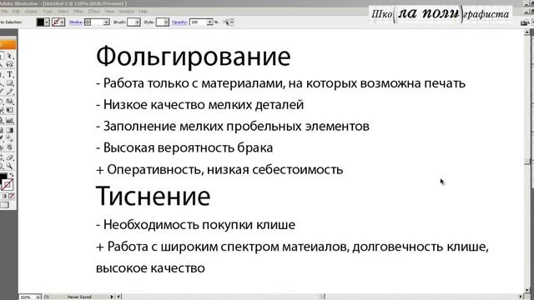
Task: Open the Type menu
Action: pos(48,12)
